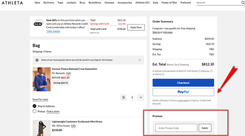Viewport: 245px width, 136px height.
Task: Click the info icon next to PayPal
Action: tap(199, 71)
